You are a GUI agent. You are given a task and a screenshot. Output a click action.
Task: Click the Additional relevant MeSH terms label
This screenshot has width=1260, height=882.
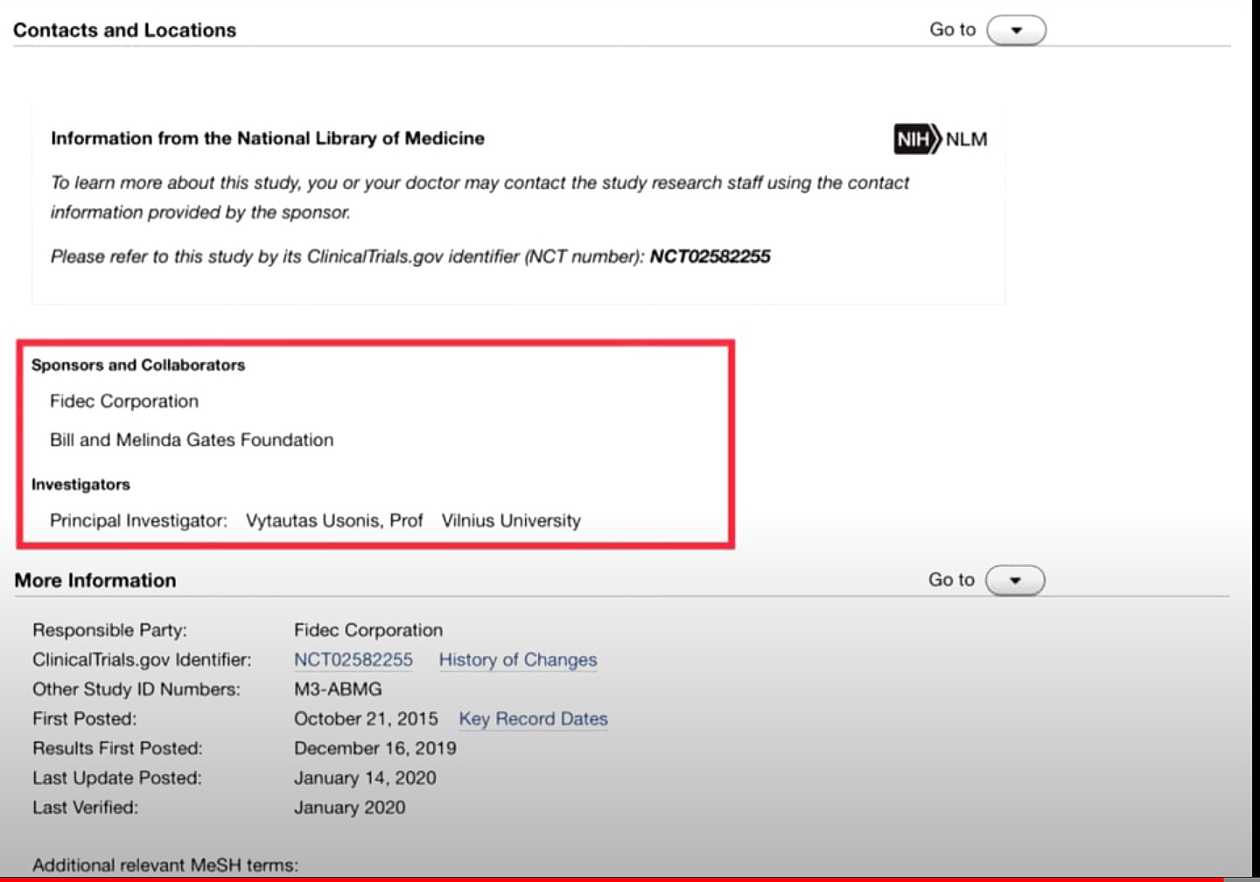click(165, 865)
